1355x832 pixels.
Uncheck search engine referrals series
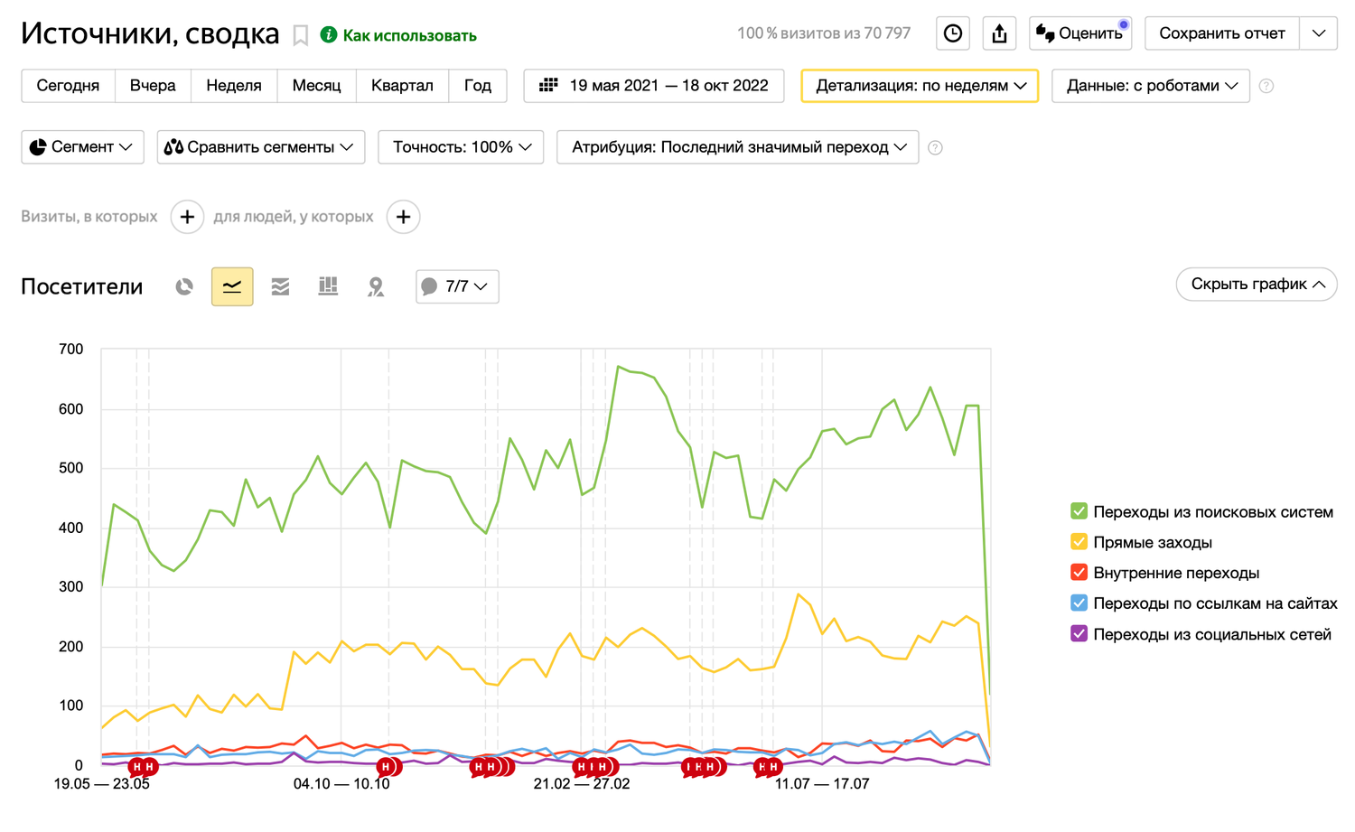1079,511
